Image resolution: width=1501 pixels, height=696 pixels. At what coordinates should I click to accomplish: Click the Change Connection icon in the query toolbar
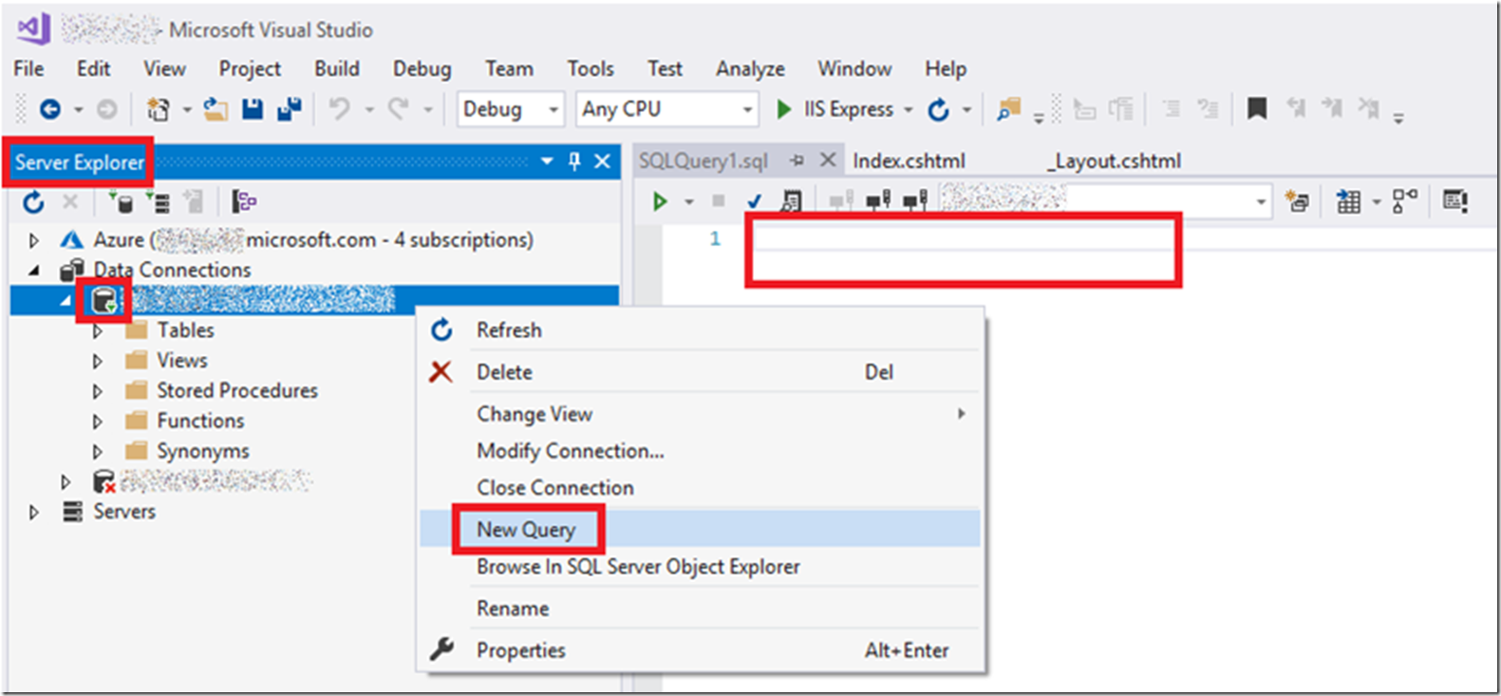[x=915, y=201]
